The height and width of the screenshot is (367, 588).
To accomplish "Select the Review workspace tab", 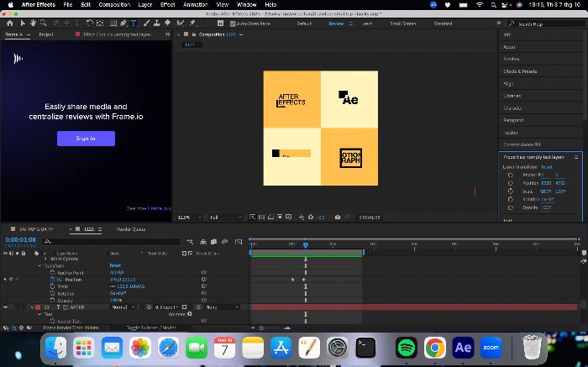I will pyautogui.click(x=336, y=24).
